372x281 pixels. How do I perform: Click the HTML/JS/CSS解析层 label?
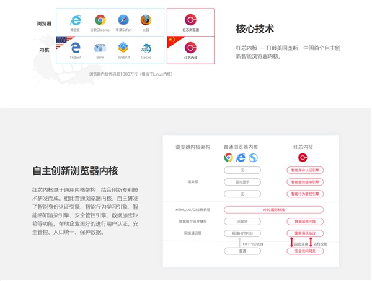193,210
